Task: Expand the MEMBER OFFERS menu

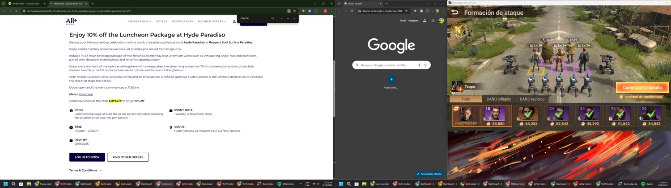Action: coord(212,21)
